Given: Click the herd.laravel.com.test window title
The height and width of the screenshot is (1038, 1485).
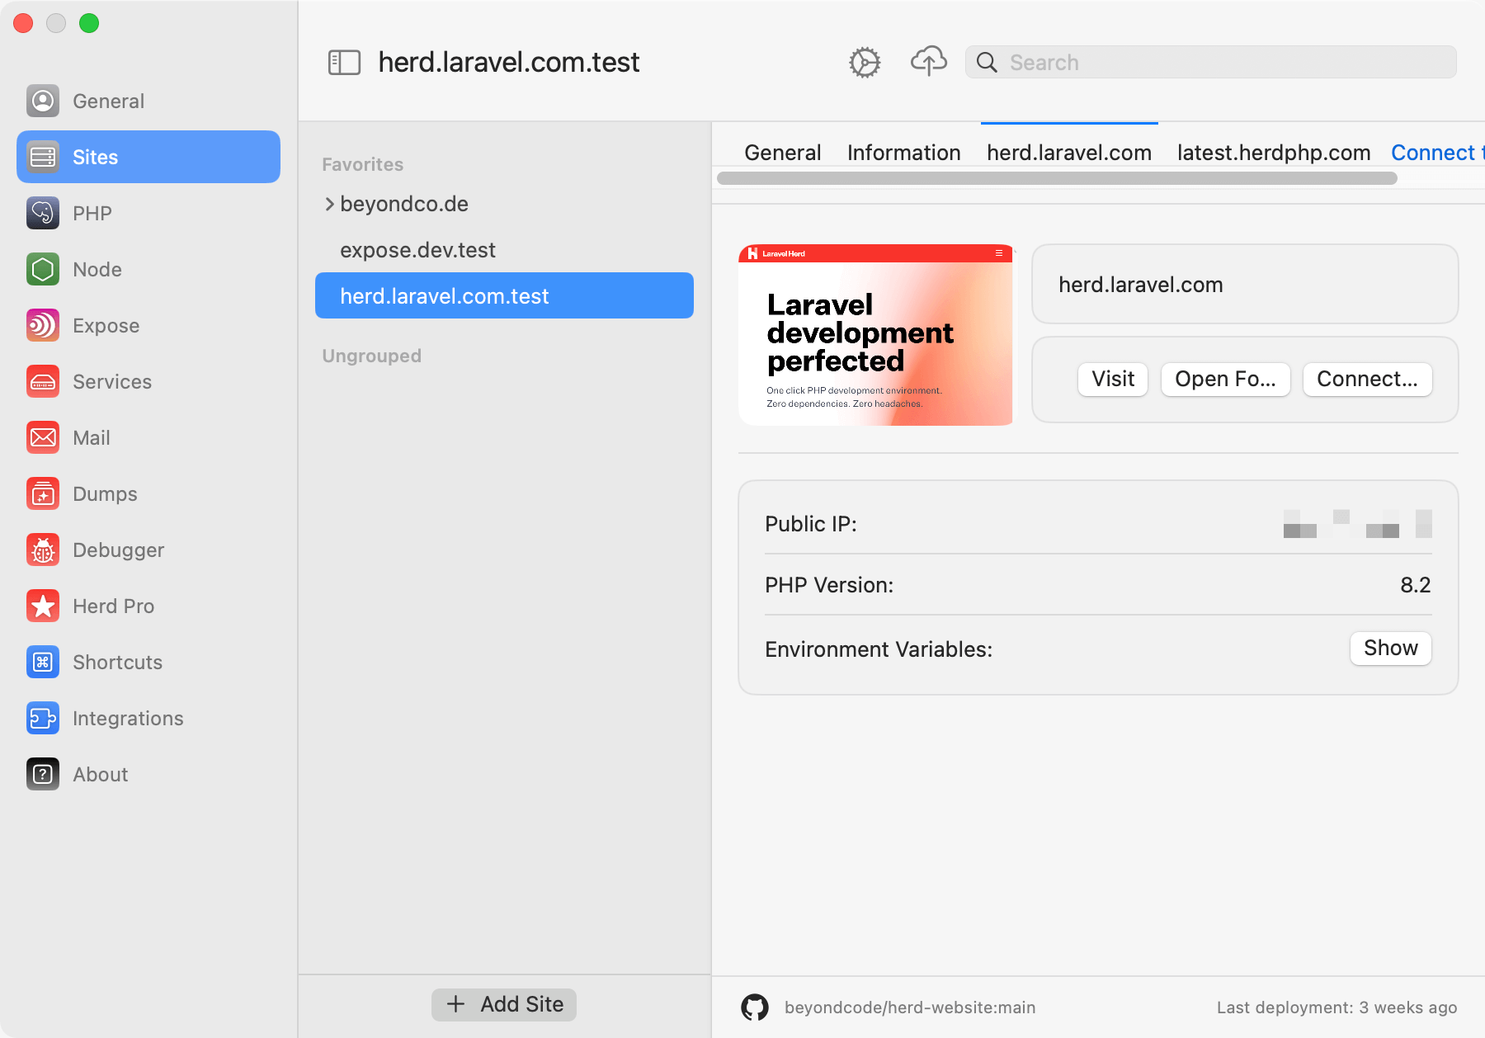Looking at the screenshot, I should pyautogui.click(x=509, y=63).
